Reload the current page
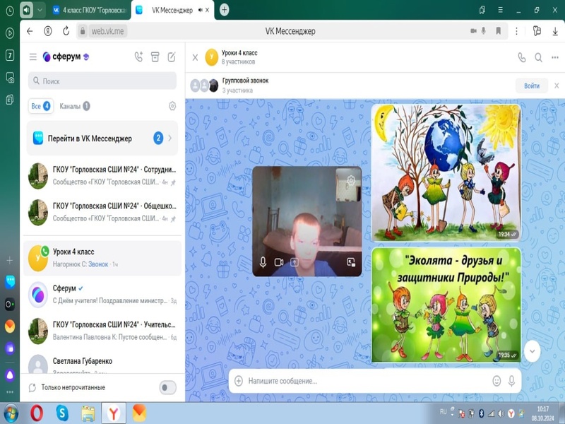The width and height of the screenshot is (565, 424). pos(66,31)
